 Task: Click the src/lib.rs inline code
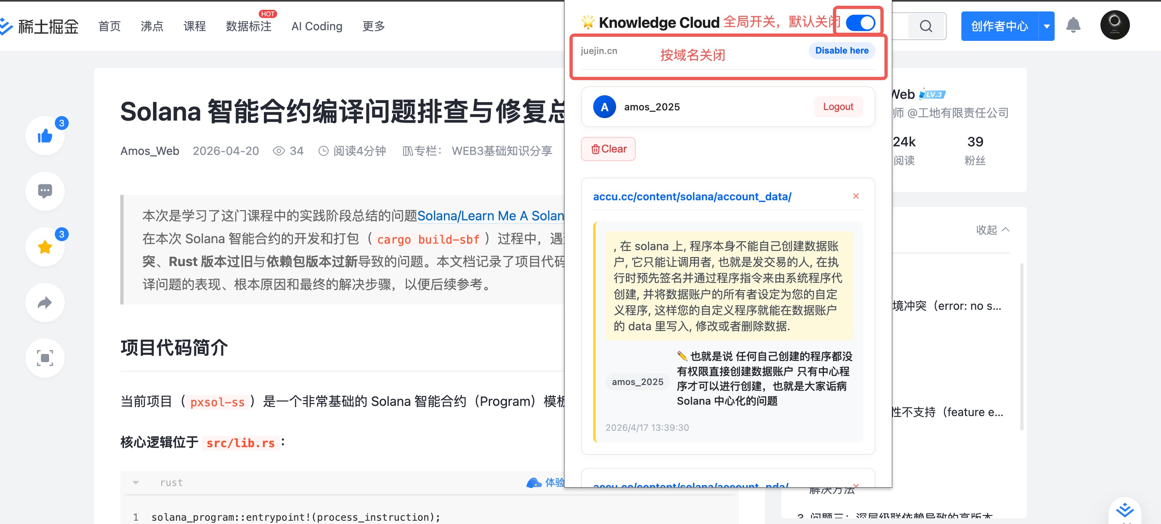(240, 443)
